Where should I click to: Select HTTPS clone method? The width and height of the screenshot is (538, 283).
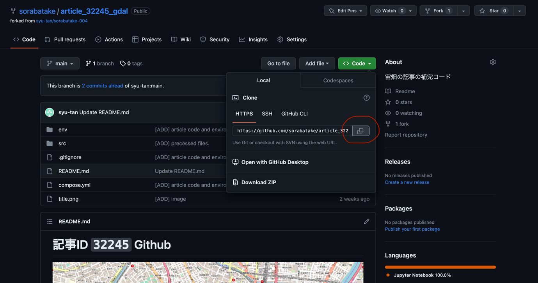244,114
